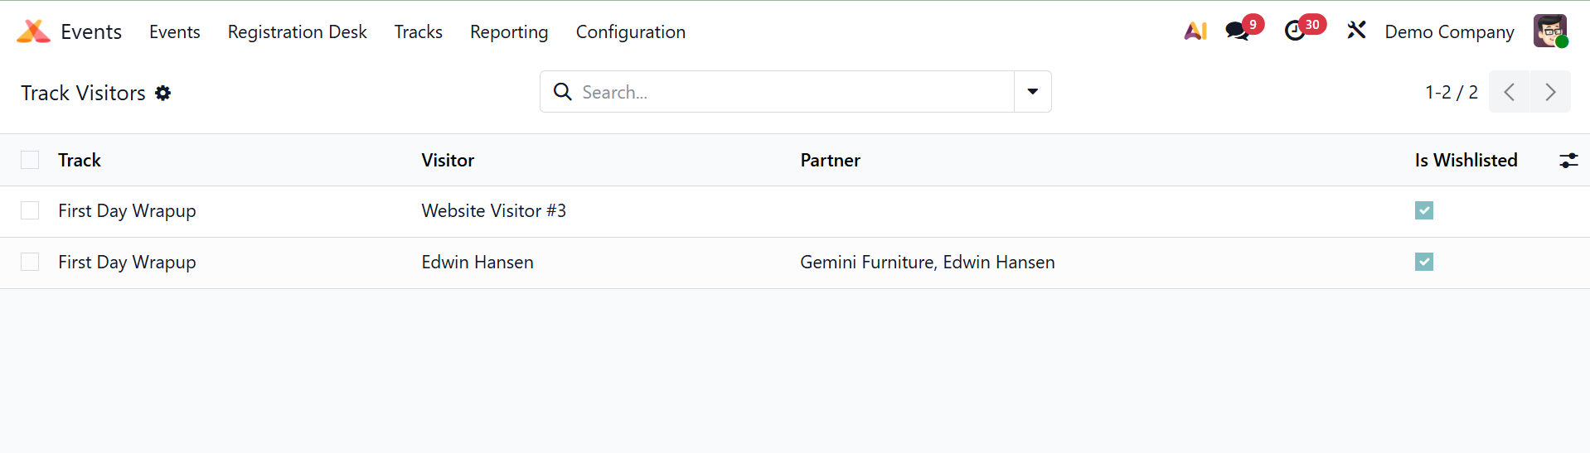The height and width of the screenshot is (453, 1590).
Task: Open the user avatar menu
Action: click(1549, 31)
